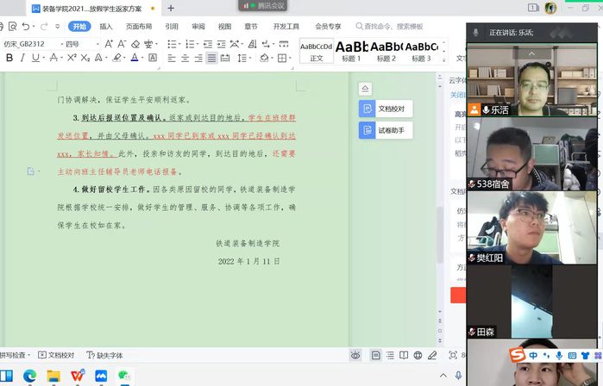
Task: Open the 页面布局 ribbon tab
Action: coord(139,26)
